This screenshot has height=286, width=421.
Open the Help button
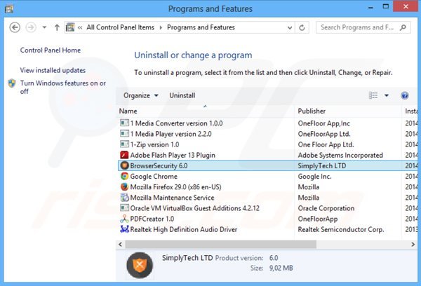coord(405,95)
